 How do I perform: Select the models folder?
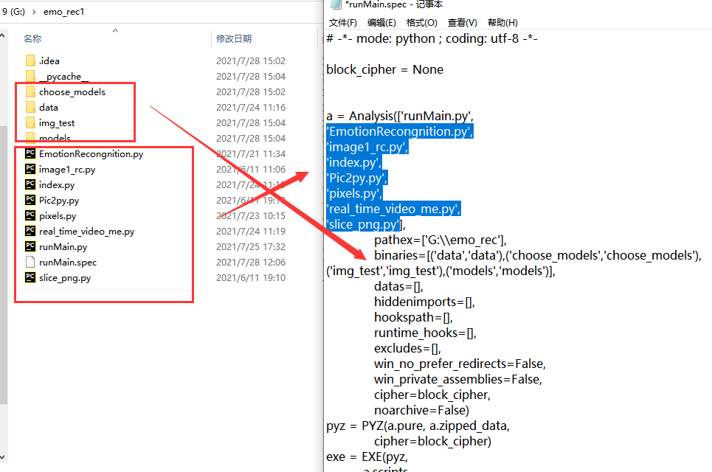point(30,138)
